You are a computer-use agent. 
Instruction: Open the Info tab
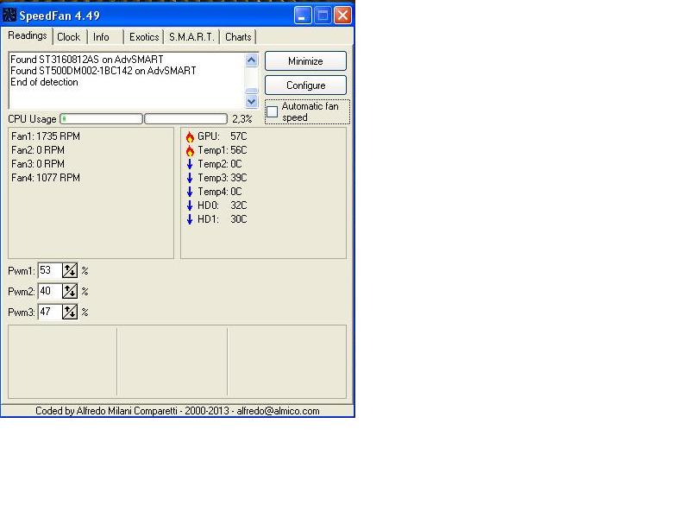coord(101,37)
